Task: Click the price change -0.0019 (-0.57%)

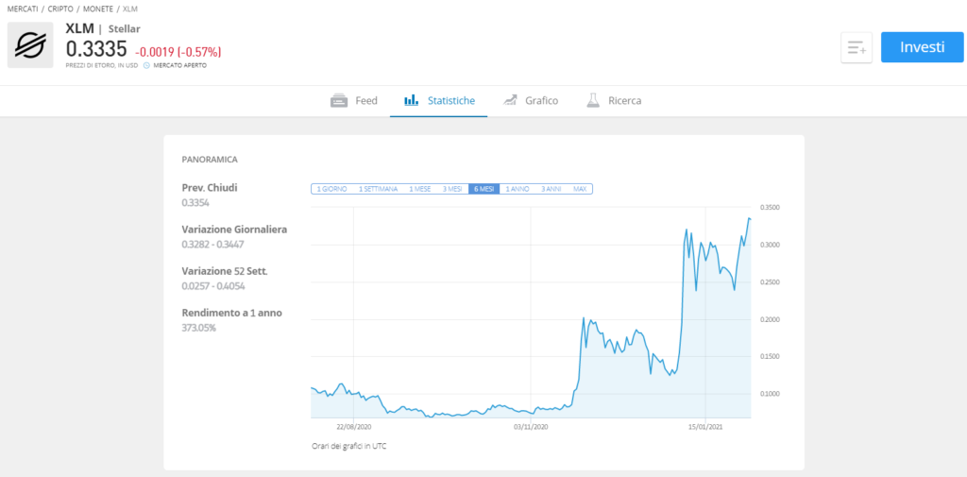Action: (178, 52)
